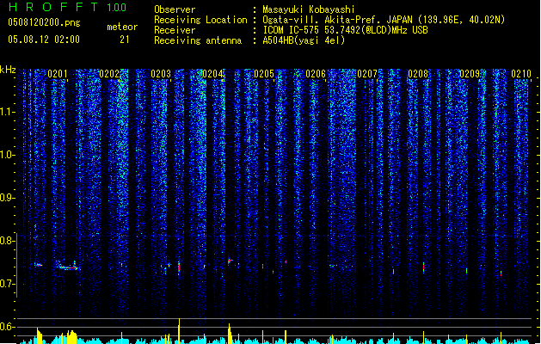This screenshot has height=344, width=541.
Task: Click the 0.9 kHz frequency label
Action: click(x=7, y=198)
